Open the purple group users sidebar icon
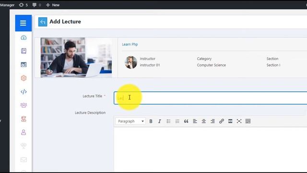307x173 pixels. 24,105
